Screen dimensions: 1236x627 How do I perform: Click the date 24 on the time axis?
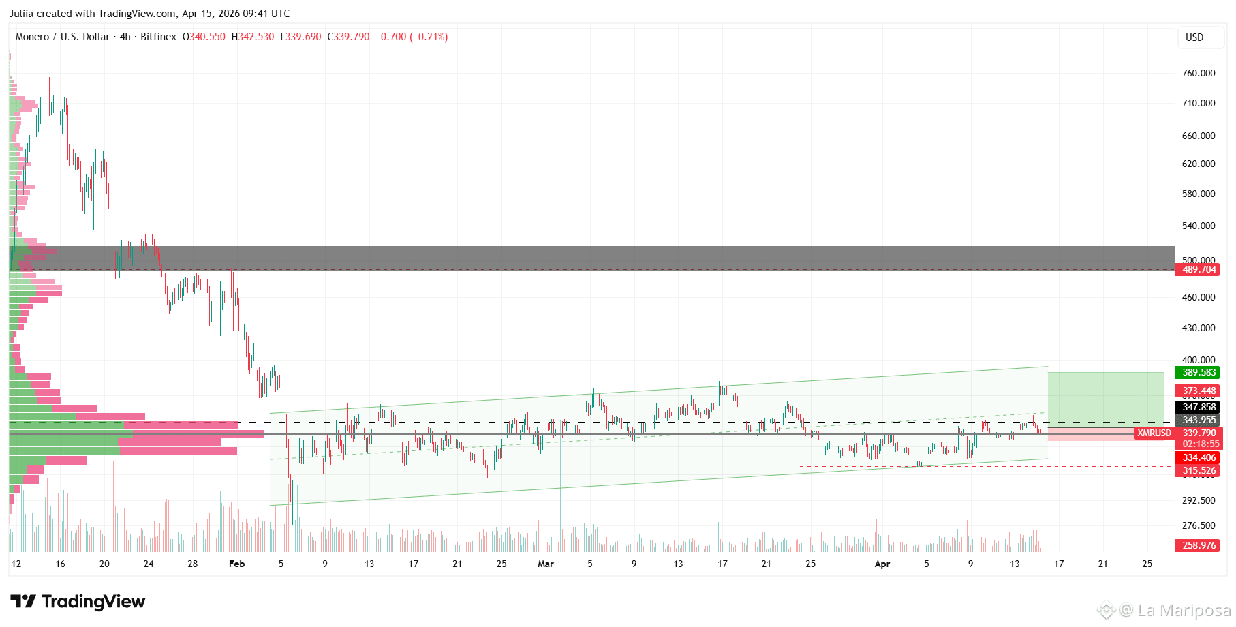149,564
